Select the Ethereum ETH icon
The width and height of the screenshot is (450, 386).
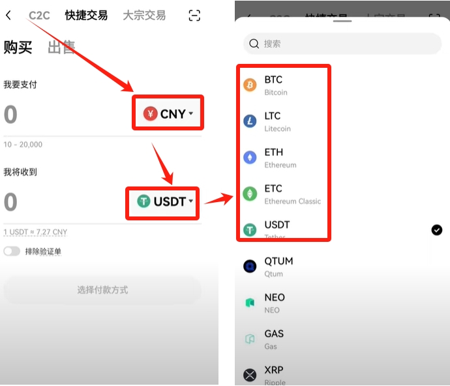250,157
